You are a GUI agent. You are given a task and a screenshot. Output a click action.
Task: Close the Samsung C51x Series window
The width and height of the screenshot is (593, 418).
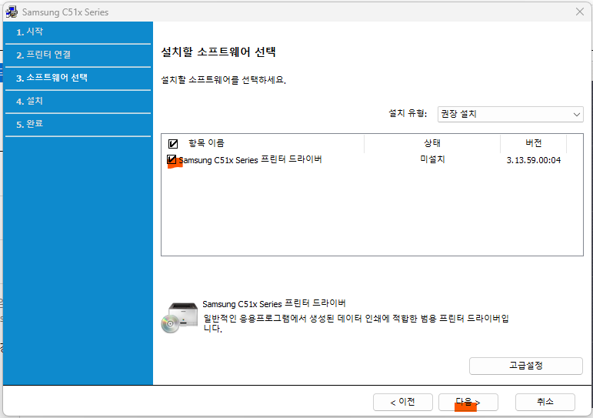(580, 12)
